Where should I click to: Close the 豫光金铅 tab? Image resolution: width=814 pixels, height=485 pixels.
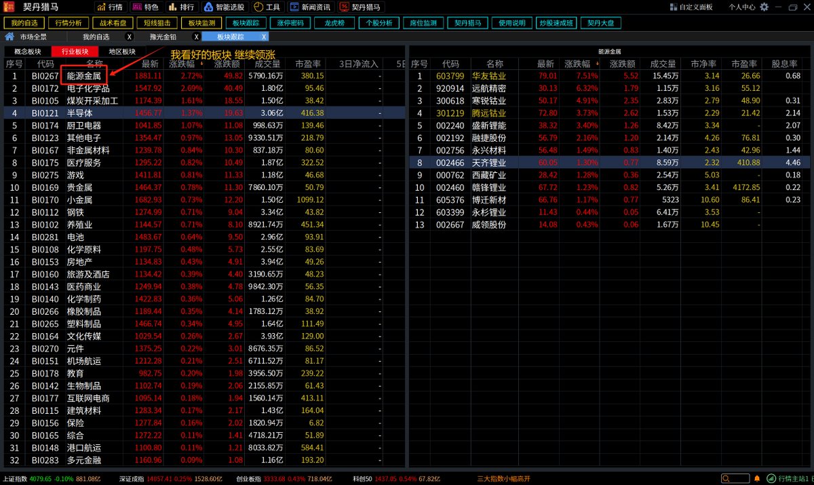(x=197, y=37)
